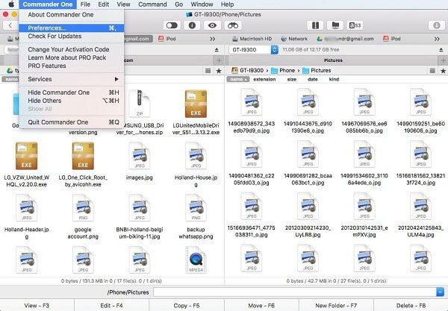
Task: Select backup whatsapp.png file
Action: 196,217
